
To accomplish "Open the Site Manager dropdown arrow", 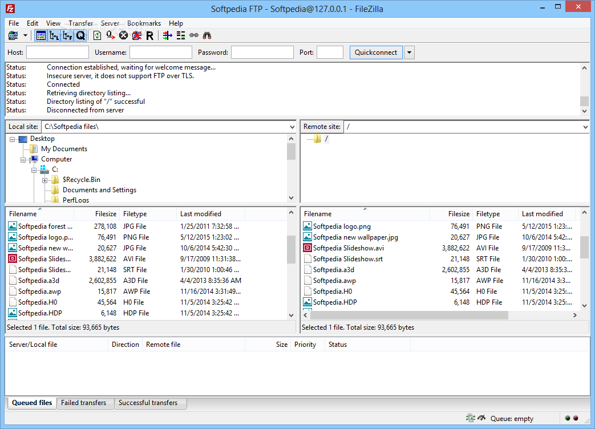I will coord(25,35).
